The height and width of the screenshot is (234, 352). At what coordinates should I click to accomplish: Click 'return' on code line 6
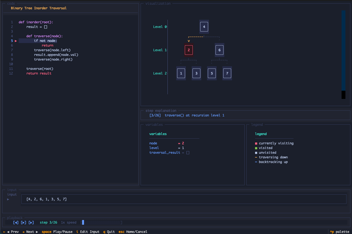coord(48,45)
